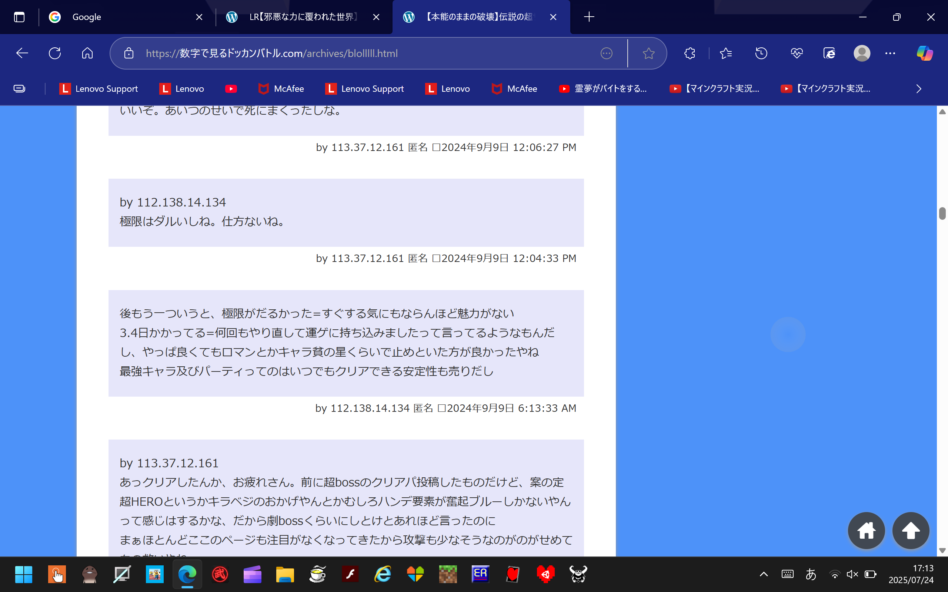Open the first McAfee bookmark

[x=281, y=89]
